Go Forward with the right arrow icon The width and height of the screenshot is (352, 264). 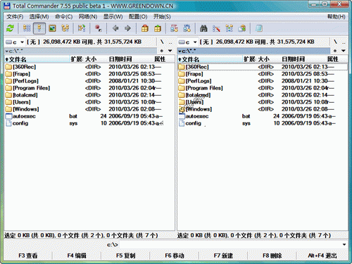point(127,28)
